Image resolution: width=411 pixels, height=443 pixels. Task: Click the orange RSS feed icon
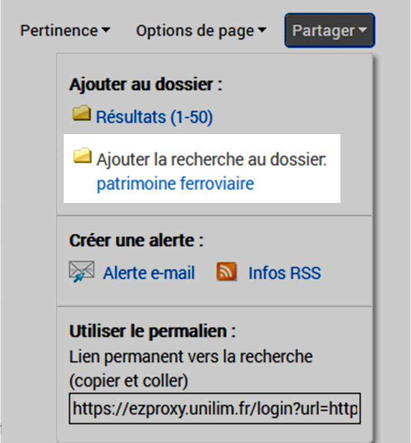[x=227, y=271]
